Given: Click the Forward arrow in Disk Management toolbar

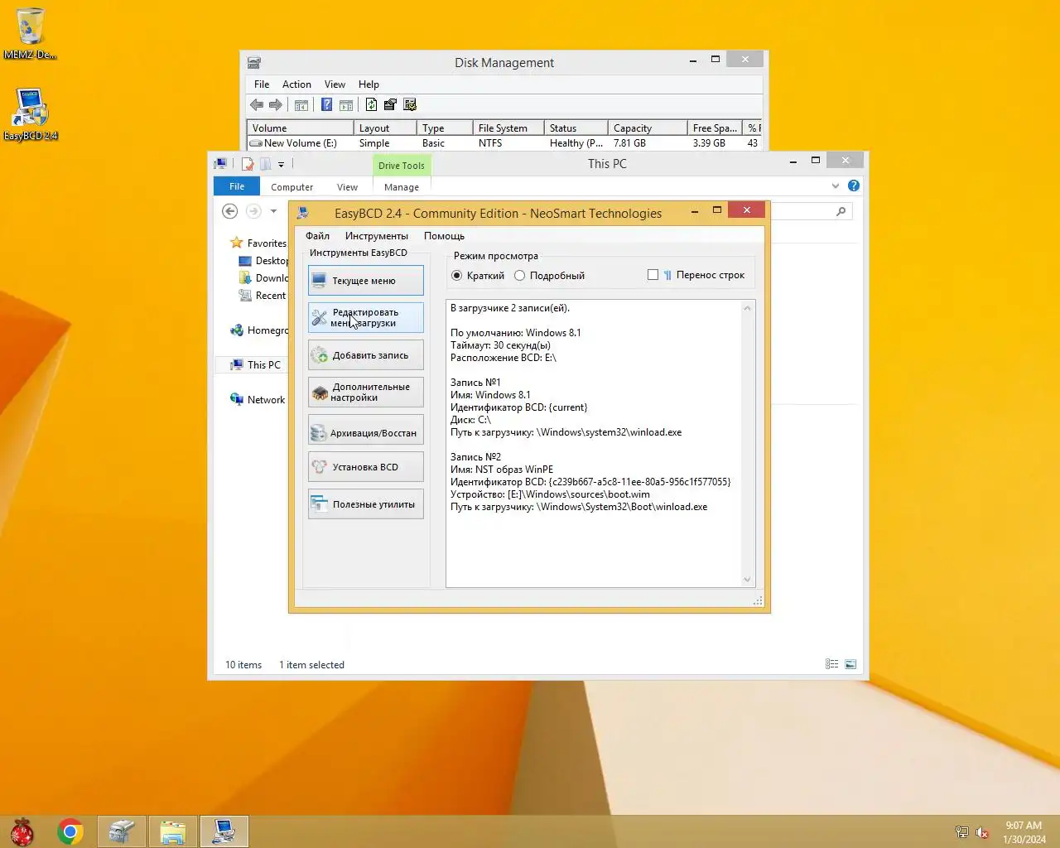Looking at the screenshot, I should [276, 105].
